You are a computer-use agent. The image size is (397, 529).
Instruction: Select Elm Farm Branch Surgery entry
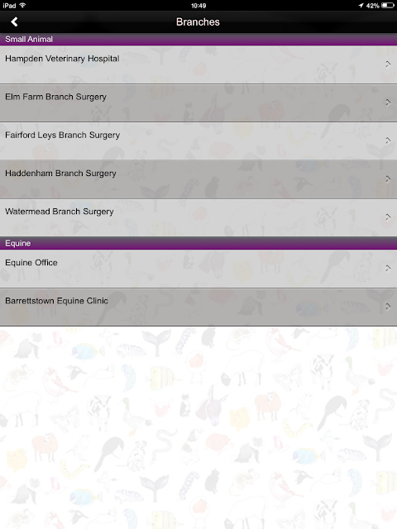tap(198, 102)
